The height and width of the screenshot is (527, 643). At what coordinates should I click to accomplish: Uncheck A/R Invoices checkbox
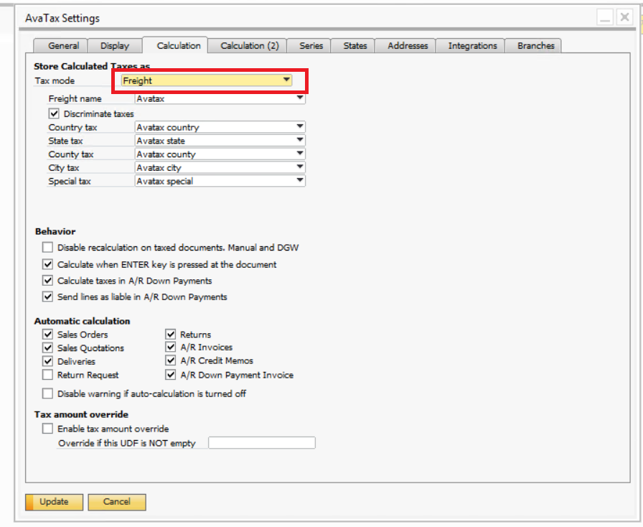[x=171, y=347]
